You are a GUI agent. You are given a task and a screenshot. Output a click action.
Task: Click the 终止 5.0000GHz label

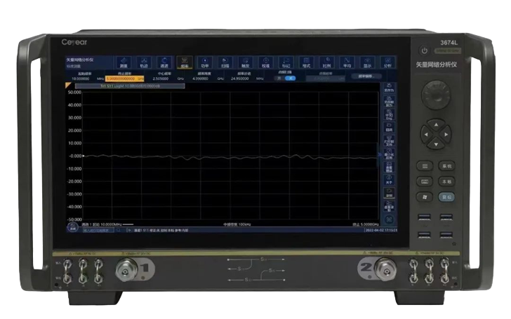pyautogui.click(x=366, y=224)
